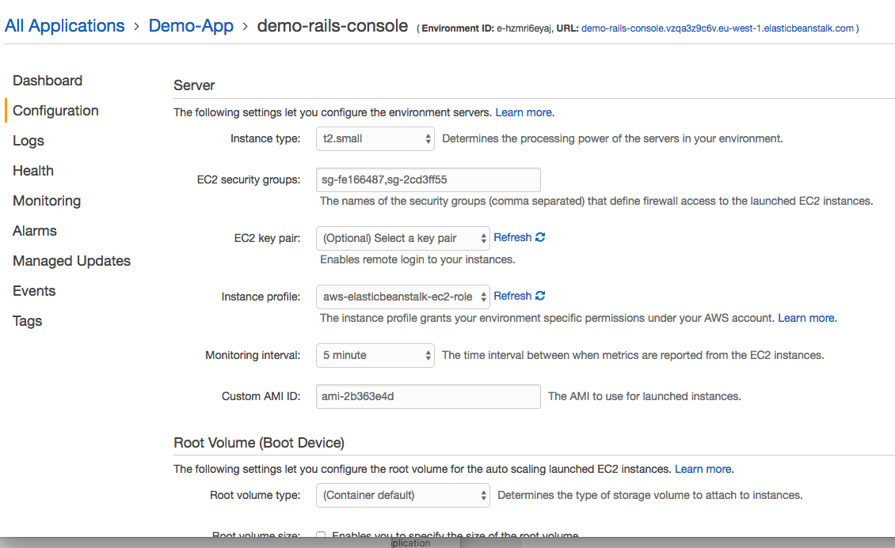Toggle the Root volume size checkbox

tap(321, 535)
